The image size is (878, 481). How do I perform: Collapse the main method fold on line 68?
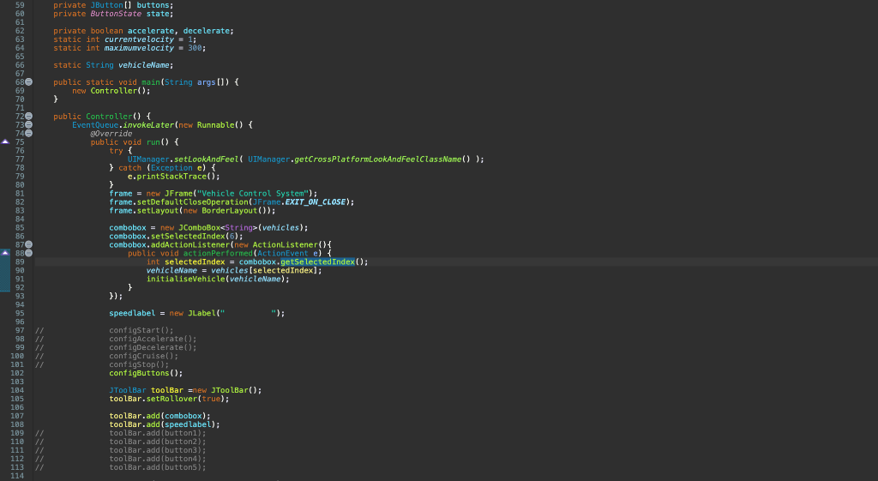(28, 81)
